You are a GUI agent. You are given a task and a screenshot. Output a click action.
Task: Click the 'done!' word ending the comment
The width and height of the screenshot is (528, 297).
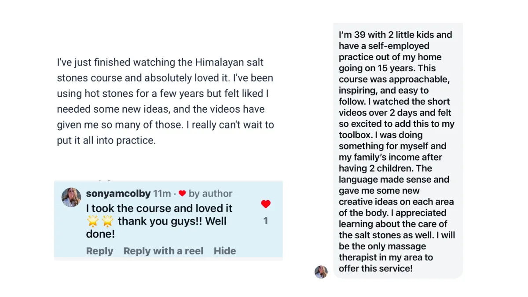(100, 234)
